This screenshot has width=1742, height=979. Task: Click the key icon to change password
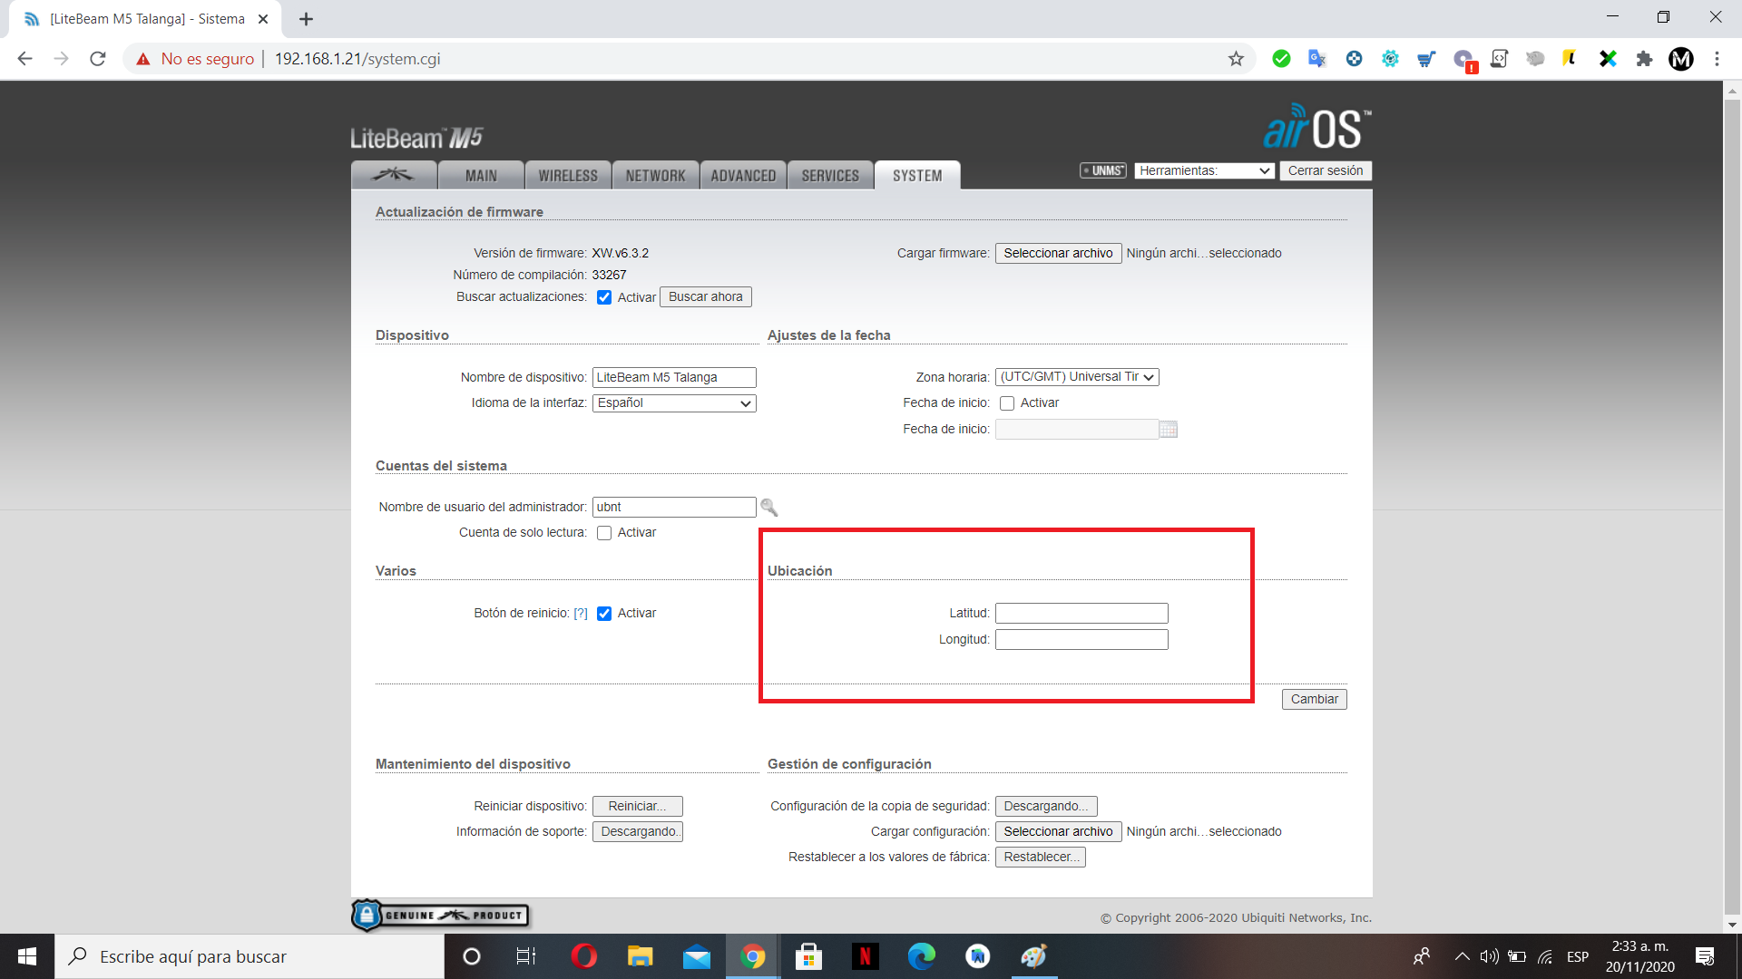(769, 508)
